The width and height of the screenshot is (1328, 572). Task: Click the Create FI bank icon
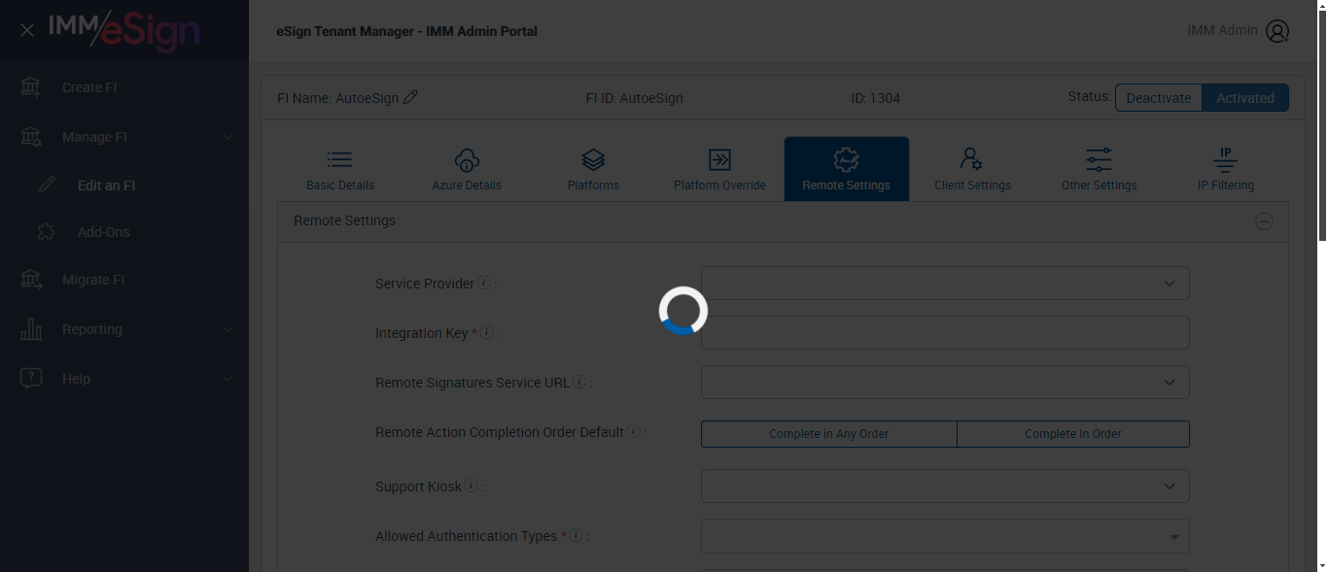click(x=31, y=87)
